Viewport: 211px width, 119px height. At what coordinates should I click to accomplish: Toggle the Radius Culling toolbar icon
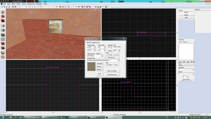[66, 7]
